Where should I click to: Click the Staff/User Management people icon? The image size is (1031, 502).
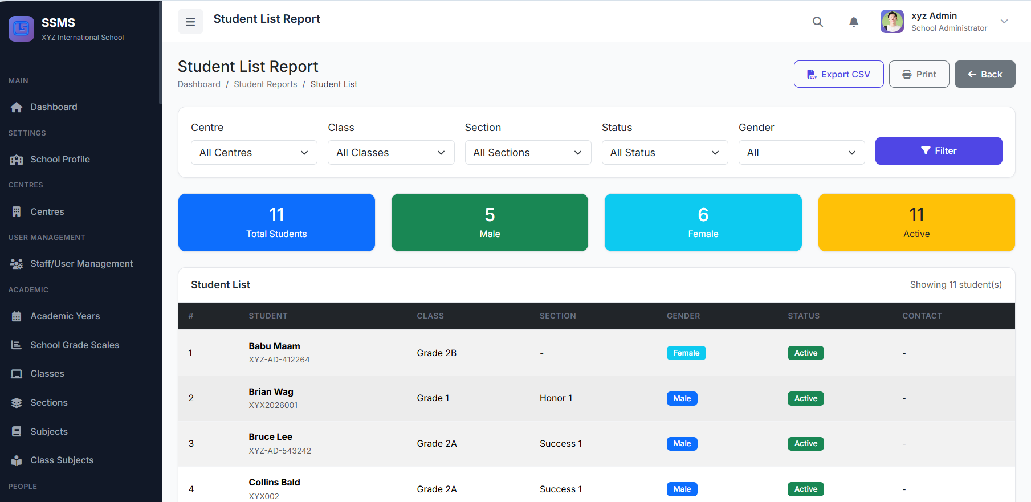(17, 264)
